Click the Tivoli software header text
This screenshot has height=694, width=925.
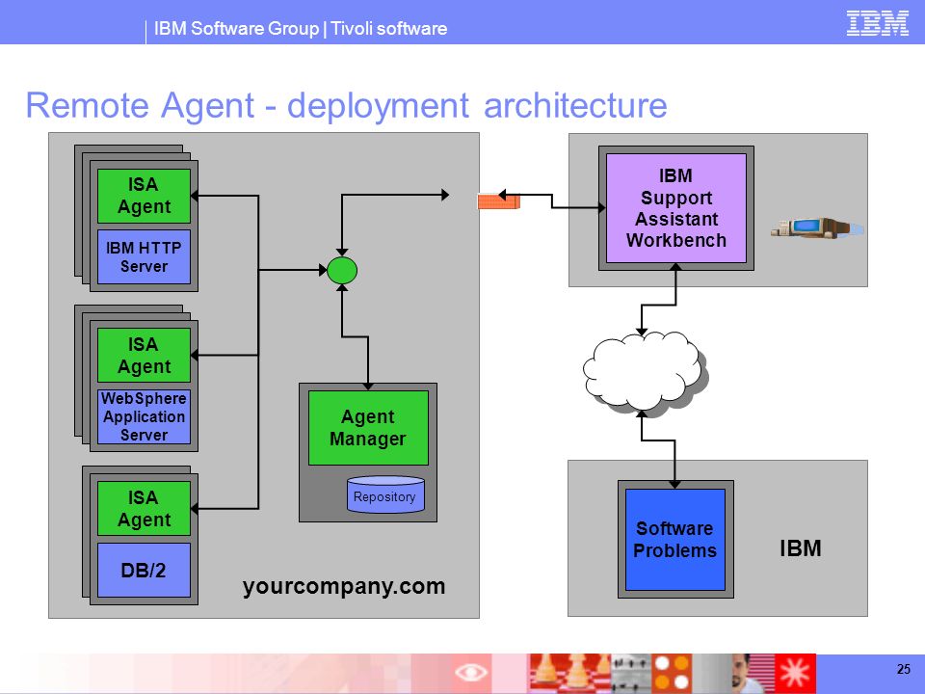(x=388, y=28)
